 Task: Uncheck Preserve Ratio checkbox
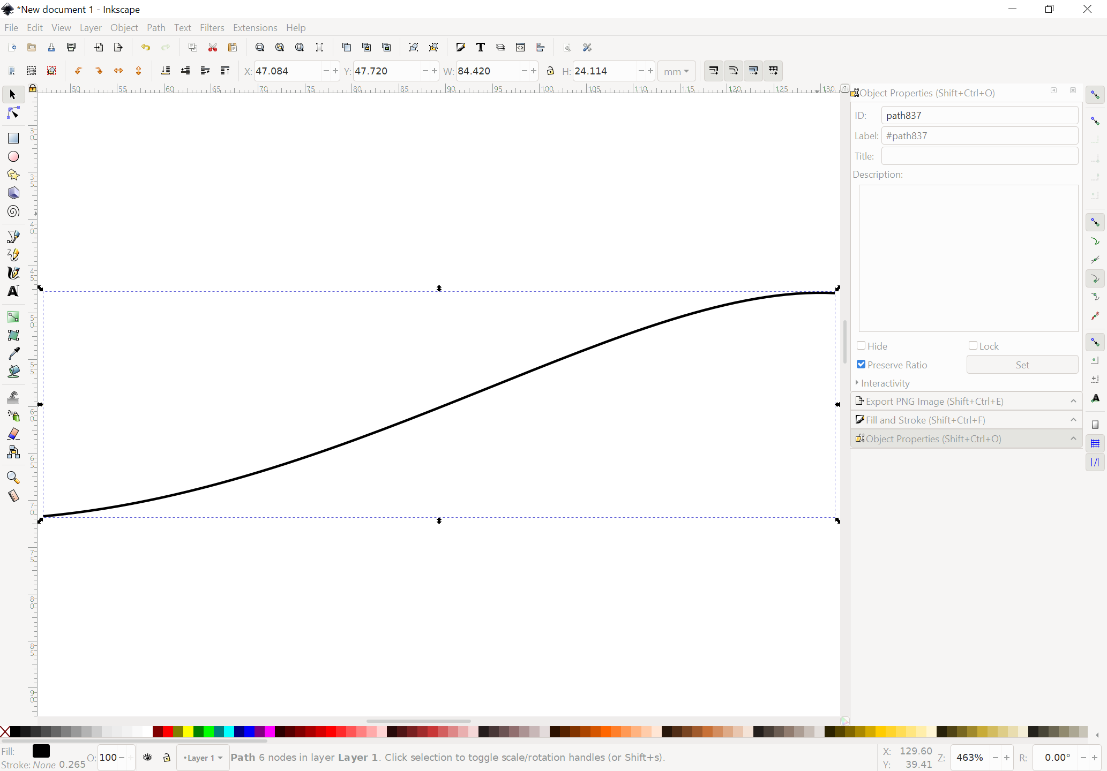[861, 364]
